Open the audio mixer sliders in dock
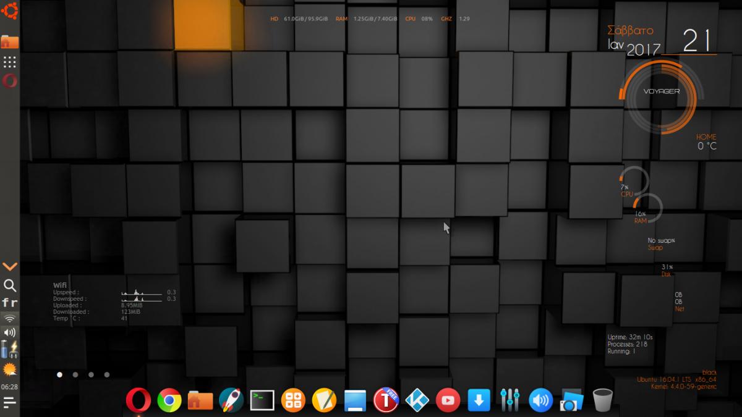742x417 pixels. [510, 400]
